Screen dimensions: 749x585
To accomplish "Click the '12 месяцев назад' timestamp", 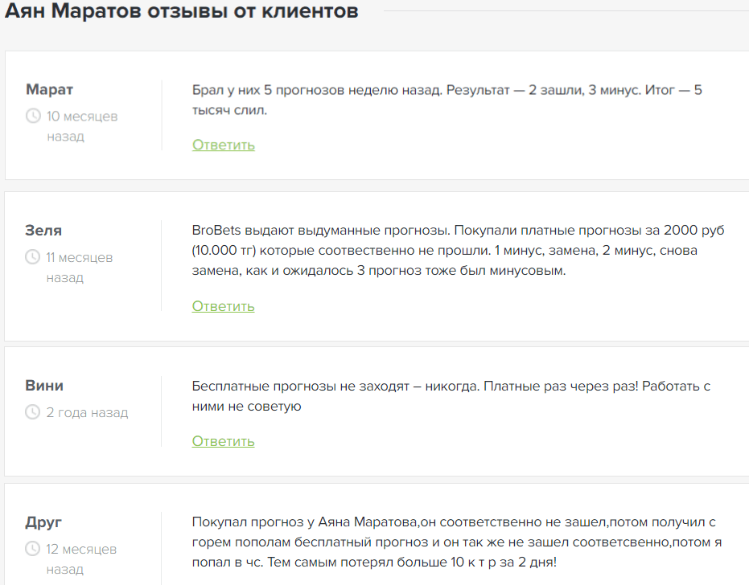I will pos(81,558).
